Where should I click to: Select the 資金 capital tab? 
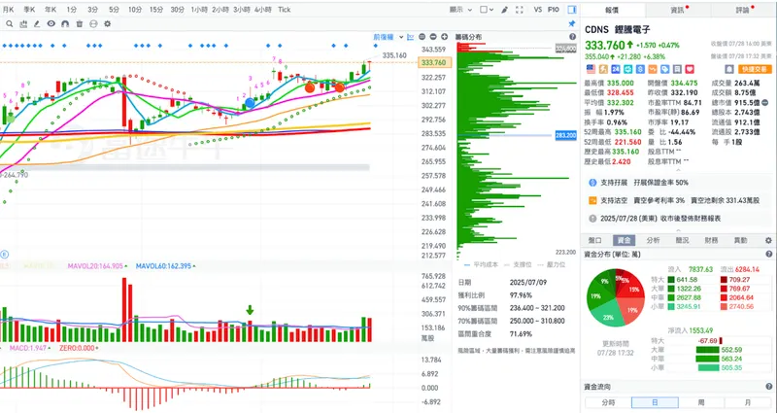tap(624, 240)
